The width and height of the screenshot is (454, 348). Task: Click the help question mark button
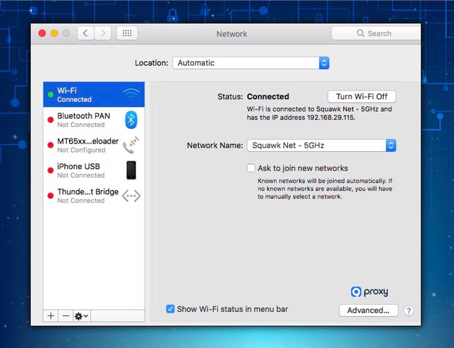pyautogui.click(x=408, y=311)
